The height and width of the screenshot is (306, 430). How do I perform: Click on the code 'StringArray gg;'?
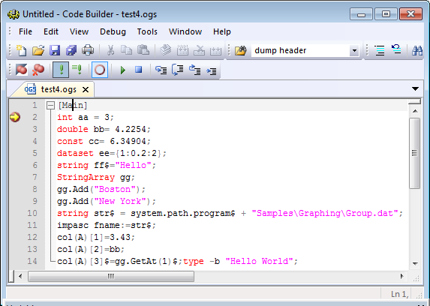tap(96, 178)
